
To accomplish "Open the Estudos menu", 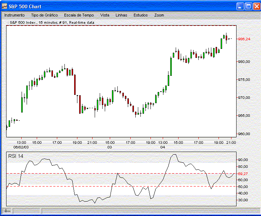I will coord(140,15).
